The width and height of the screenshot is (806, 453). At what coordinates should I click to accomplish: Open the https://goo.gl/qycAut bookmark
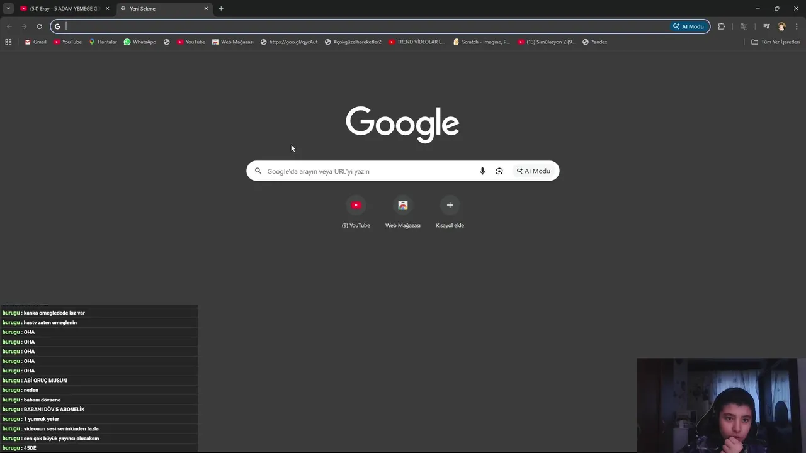pos(289,42)
